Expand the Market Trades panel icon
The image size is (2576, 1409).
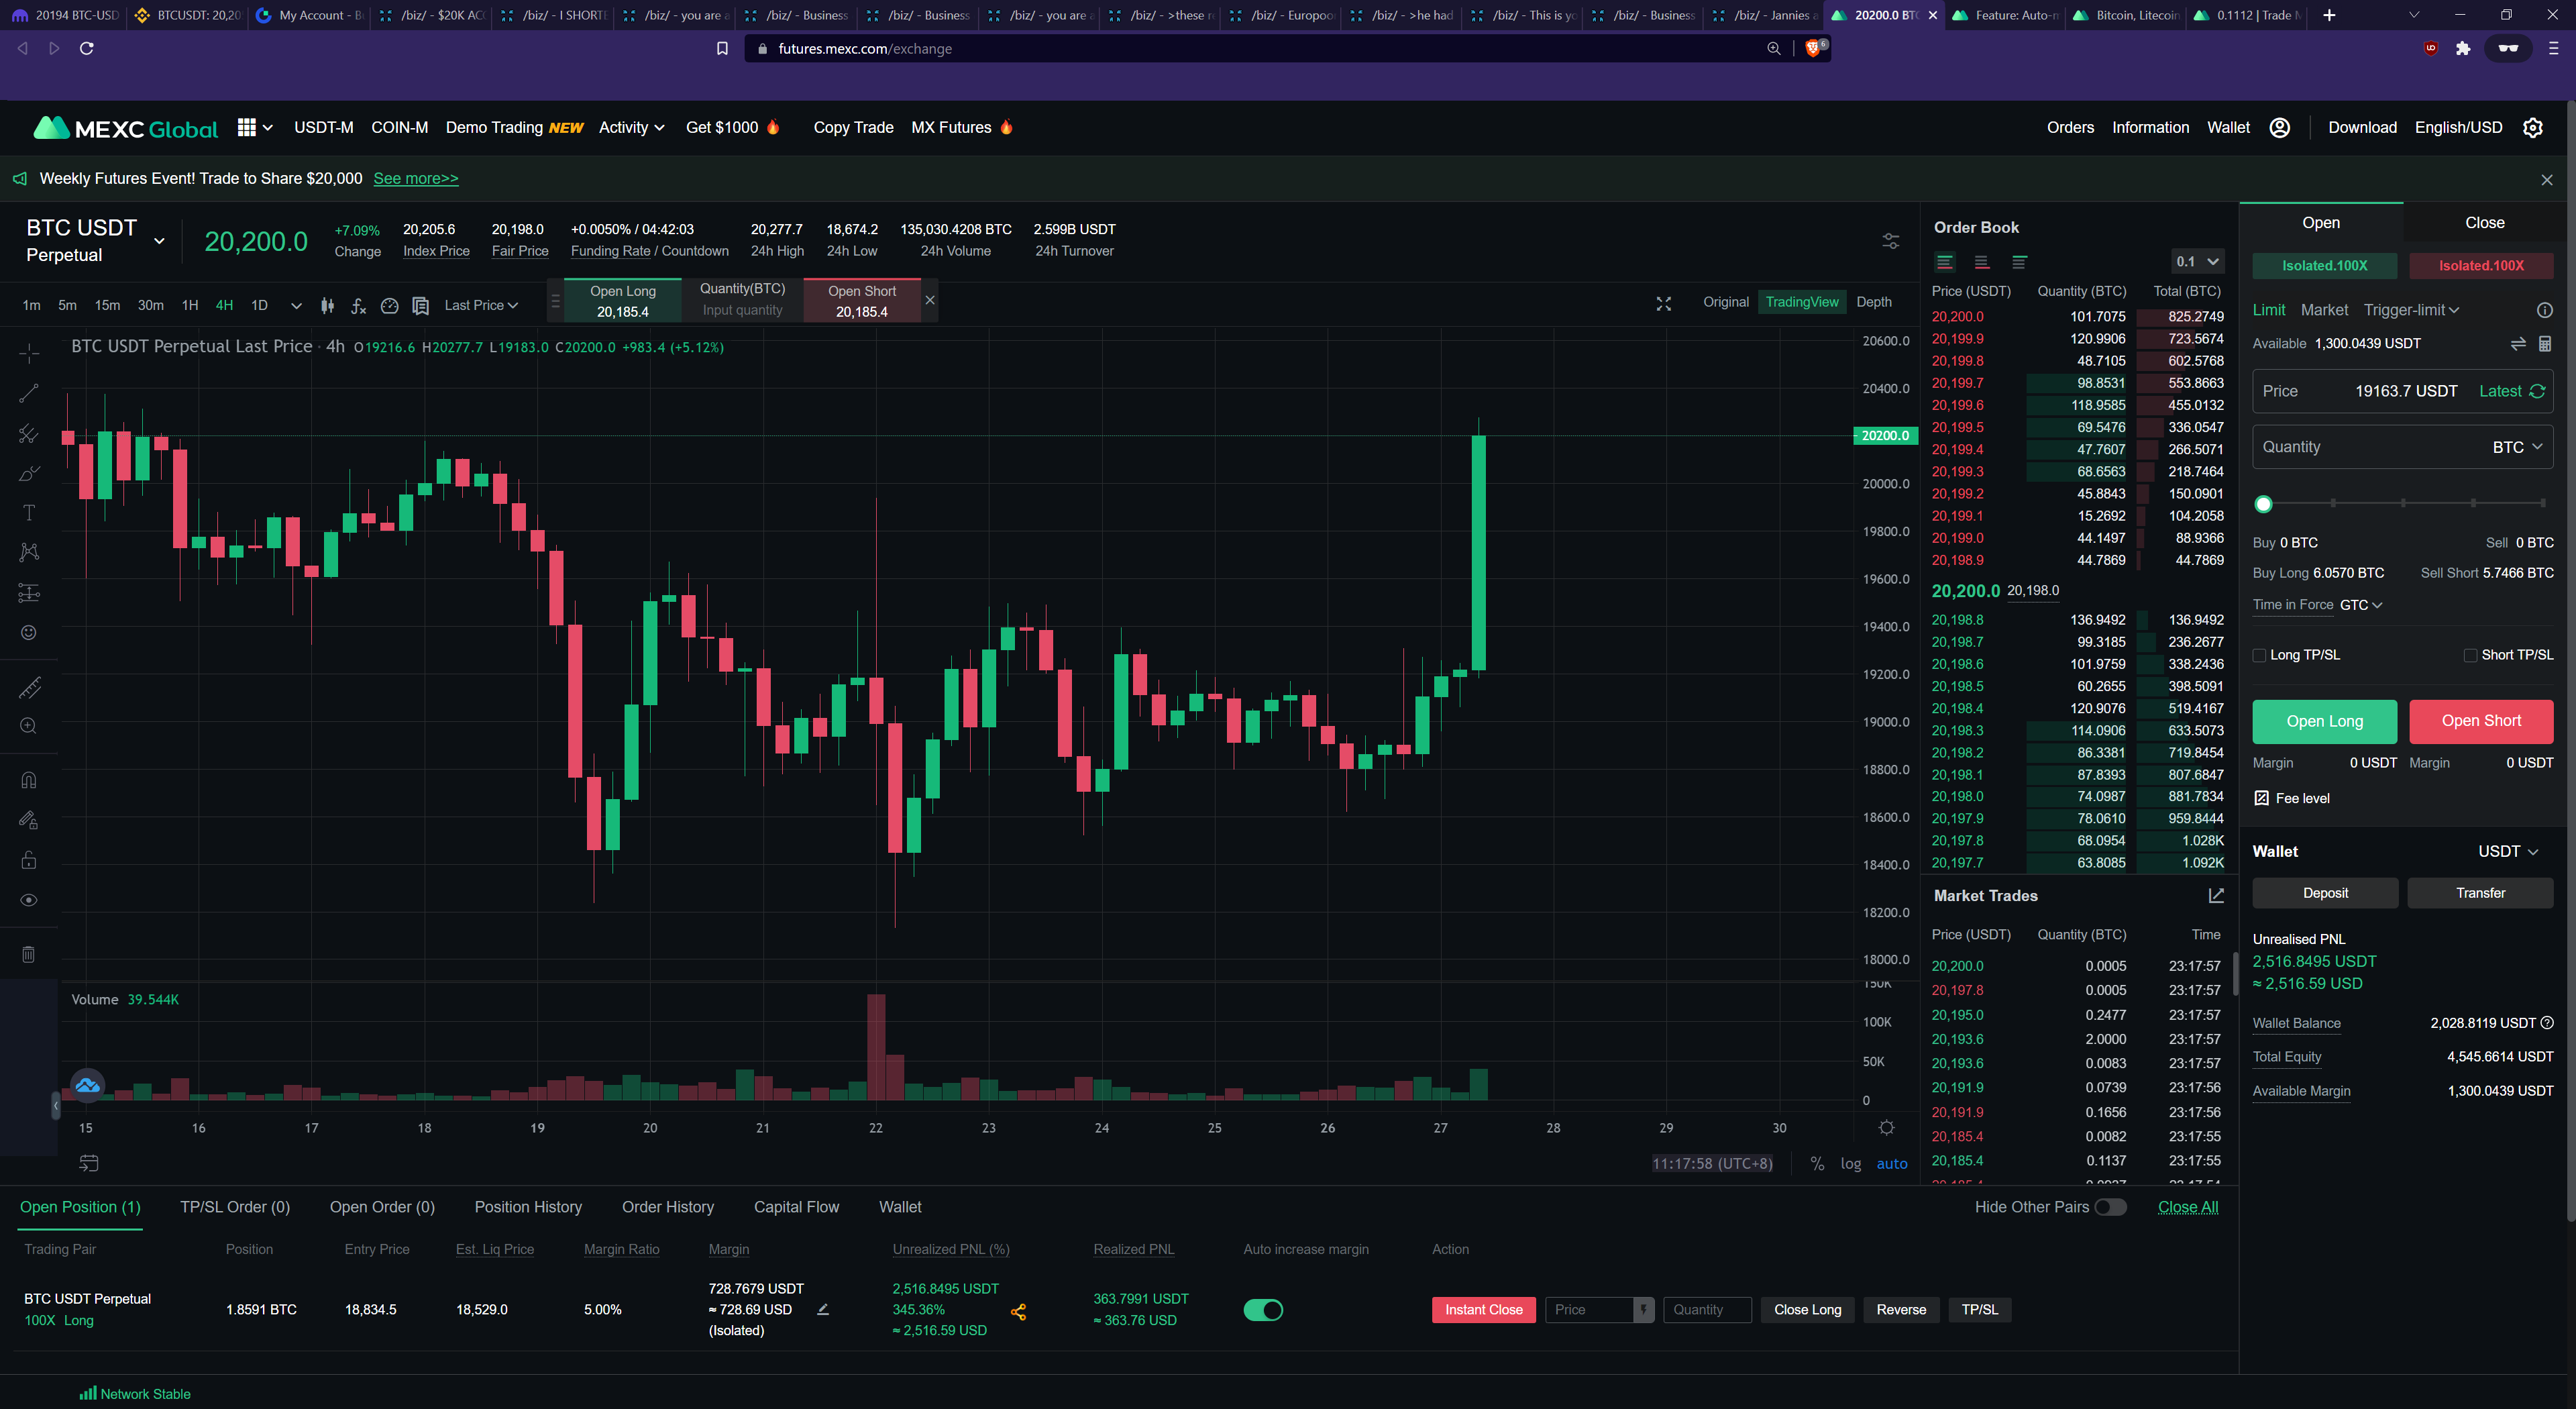[x=2216, y=895]
